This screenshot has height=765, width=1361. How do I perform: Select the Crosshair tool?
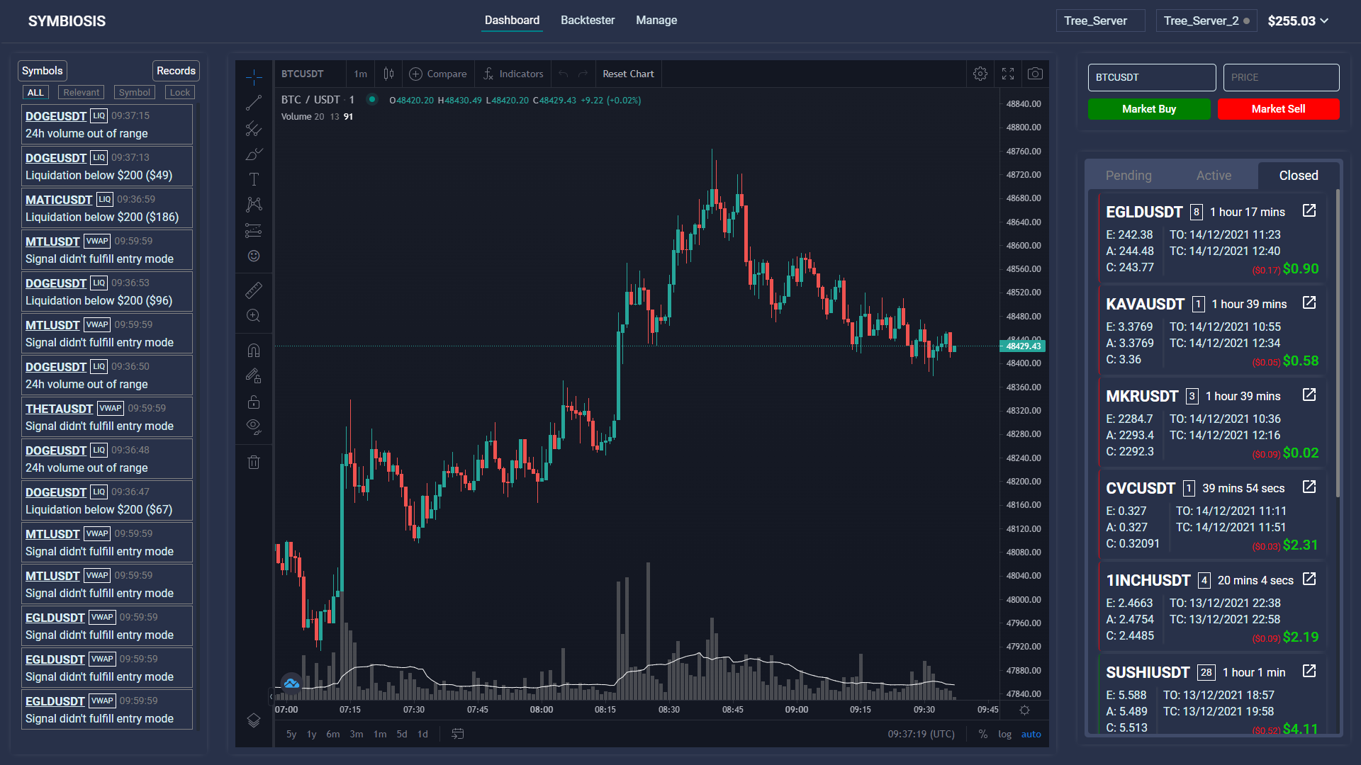click(253, 78)
